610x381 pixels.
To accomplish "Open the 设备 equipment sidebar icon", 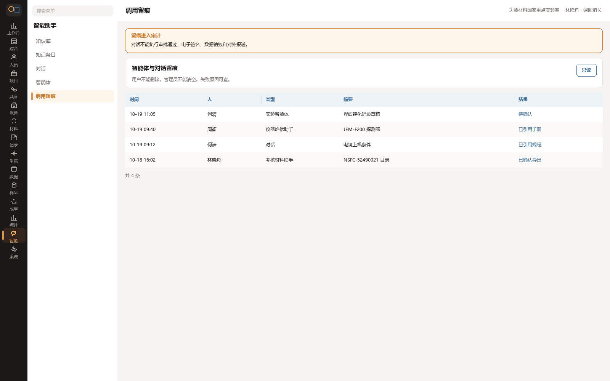I will [x=14, y=109].
